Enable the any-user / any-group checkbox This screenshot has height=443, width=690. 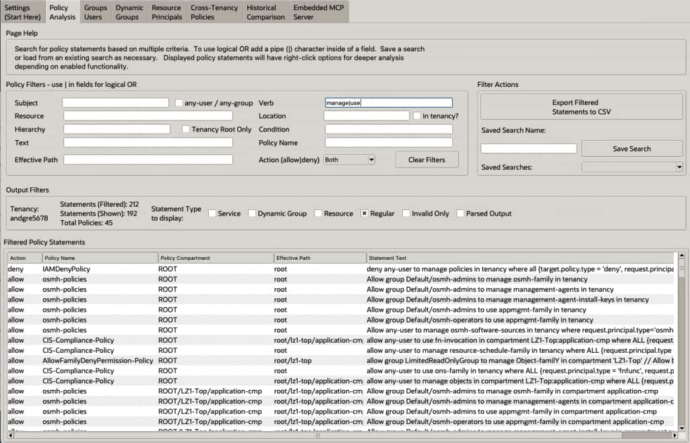179,103
